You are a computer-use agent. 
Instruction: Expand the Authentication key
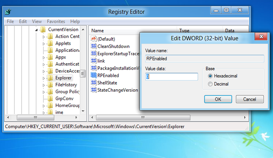44,65
